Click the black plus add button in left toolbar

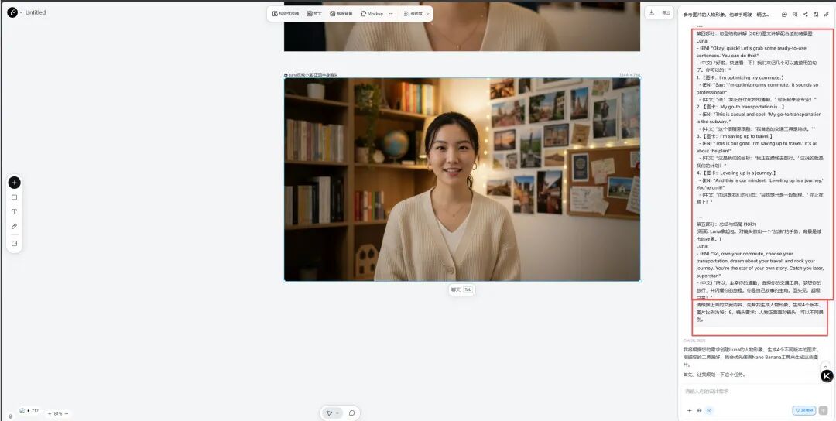coord(15,183)
